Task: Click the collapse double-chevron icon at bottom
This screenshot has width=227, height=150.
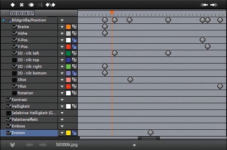Action: coord(13,145)
